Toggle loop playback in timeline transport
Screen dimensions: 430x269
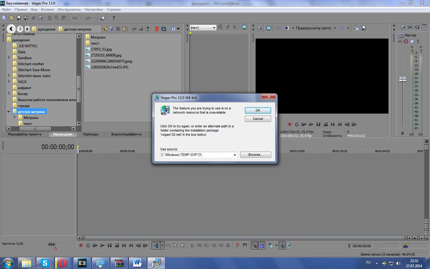(88, 246)
